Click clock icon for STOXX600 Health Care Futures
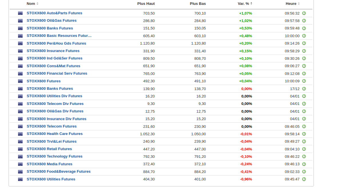The width and height of the screenshot is (337, 189). click(x=304, y=134)
